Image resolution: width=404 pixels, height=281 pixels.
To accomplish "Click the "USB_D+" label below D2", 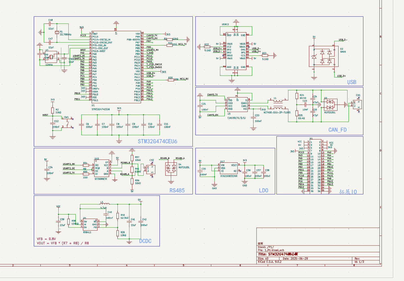I will tap(341, 76).
